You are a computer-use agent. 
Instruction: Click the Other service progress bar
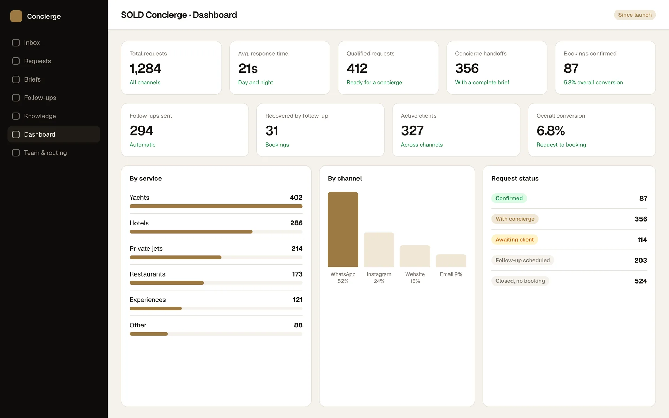[216, 334]
